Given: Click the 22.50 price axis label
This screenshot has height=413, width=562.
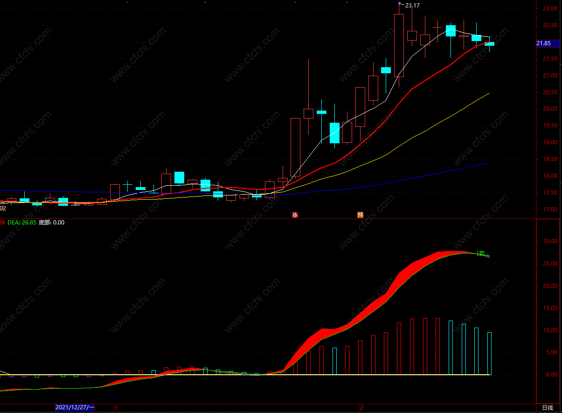Looking at the screenshot, I should [550, 25].
